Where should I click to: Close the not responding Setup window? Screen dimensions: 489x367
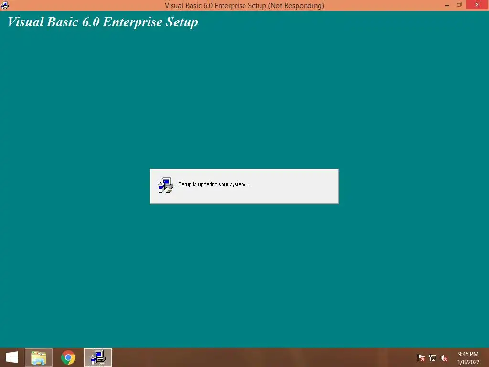477,5
